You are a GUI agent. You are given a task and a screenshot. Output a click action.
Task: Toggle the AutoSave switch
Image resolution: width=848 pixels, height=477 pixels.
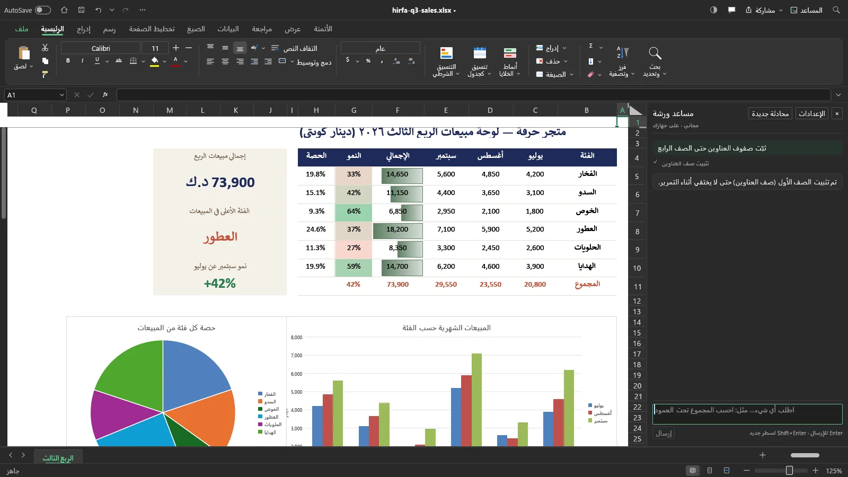tap(43, 10)
